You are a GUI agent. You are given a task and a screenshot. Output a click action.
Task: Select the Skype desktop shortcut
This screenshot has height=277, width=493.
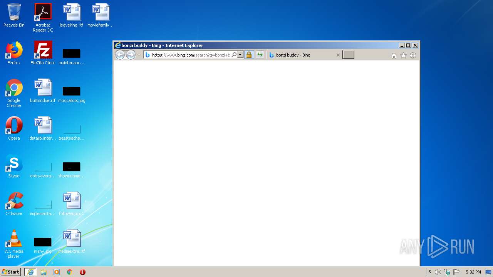(x=14, y=166)
